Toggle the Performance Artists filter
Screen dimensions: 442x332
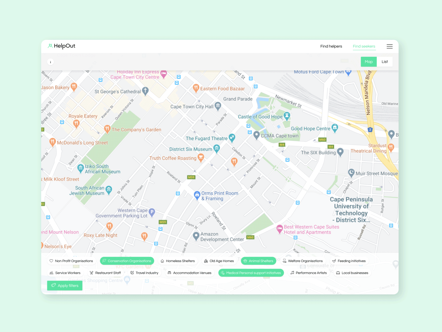tap(309, 273)
